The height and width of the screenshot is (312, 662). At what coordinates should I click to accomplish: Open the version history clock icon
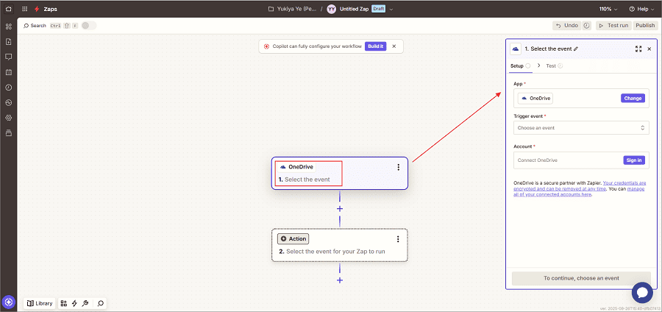(x=586, y=25)
